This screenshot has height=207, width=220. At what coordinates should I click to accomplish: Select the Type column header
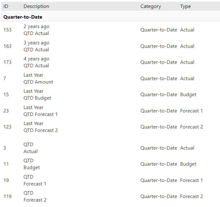click(185, 6)
